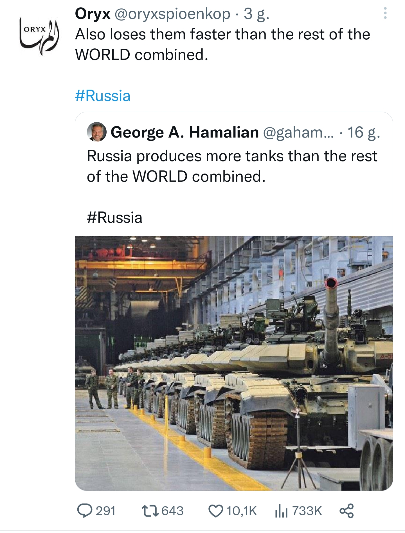
Task: Tap the '3 g.' tweet timestamp
Action: coord(256,14)
